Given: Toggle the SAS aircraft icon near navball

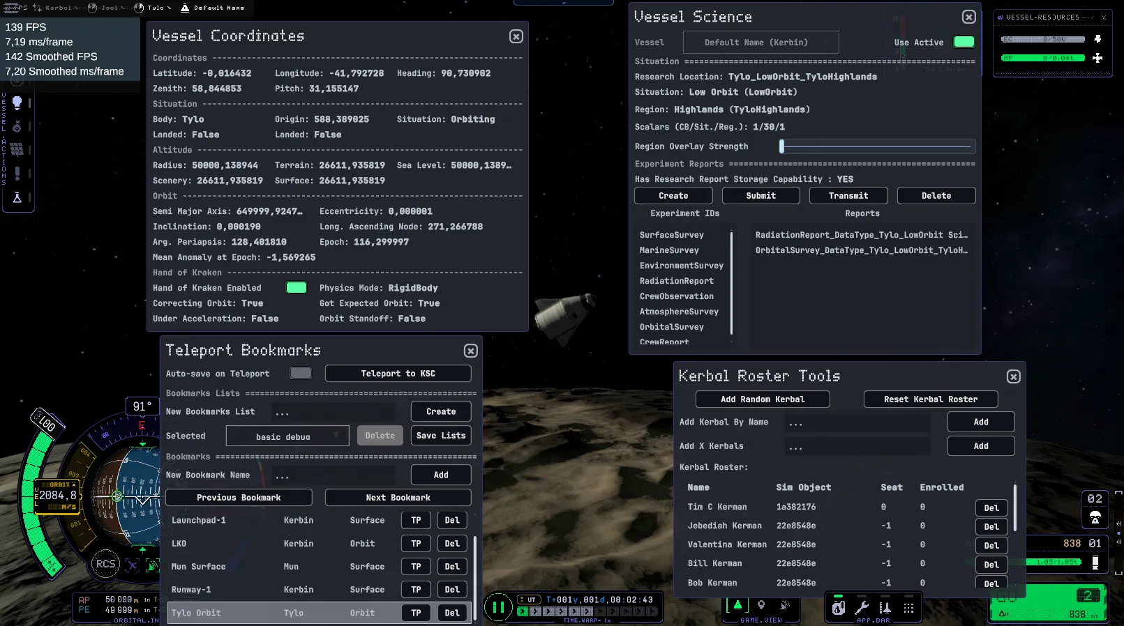Looking at the screenshot, I should point(132,565).
